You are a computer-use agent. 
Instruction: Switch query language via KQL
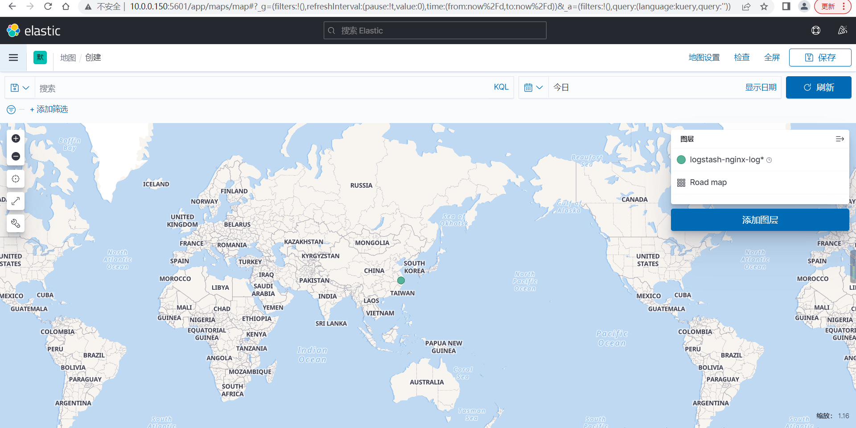click(x=501, y=87)
